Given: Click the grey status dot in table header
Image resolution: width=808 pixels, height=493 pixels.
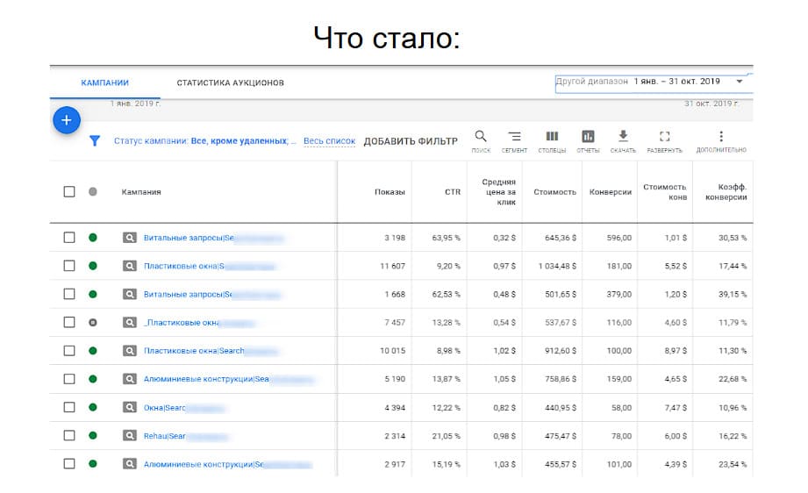Looking at the screenshot, I should click(93, 191).
